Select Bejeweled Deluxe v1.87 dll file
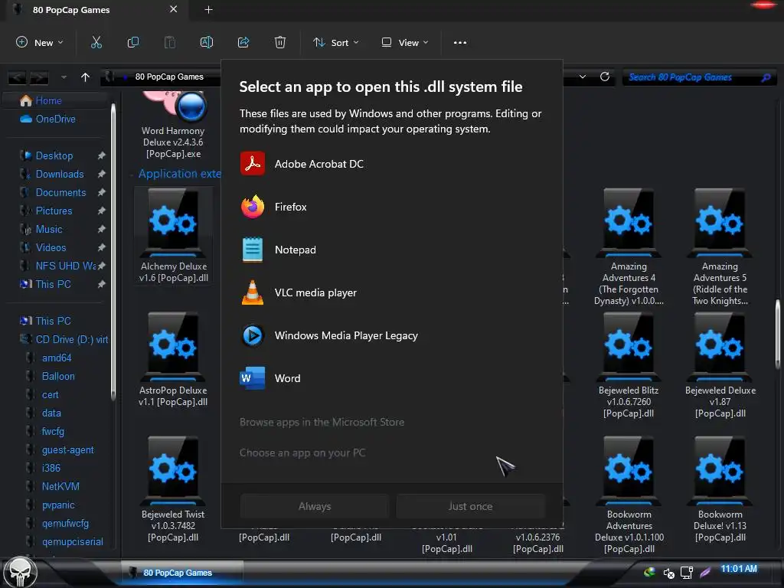The height and width of the screenshot is (588, 784). 720,365
